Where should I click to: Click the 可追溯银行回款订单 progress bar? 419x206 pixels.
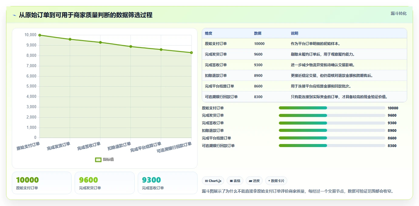point(332,146)
